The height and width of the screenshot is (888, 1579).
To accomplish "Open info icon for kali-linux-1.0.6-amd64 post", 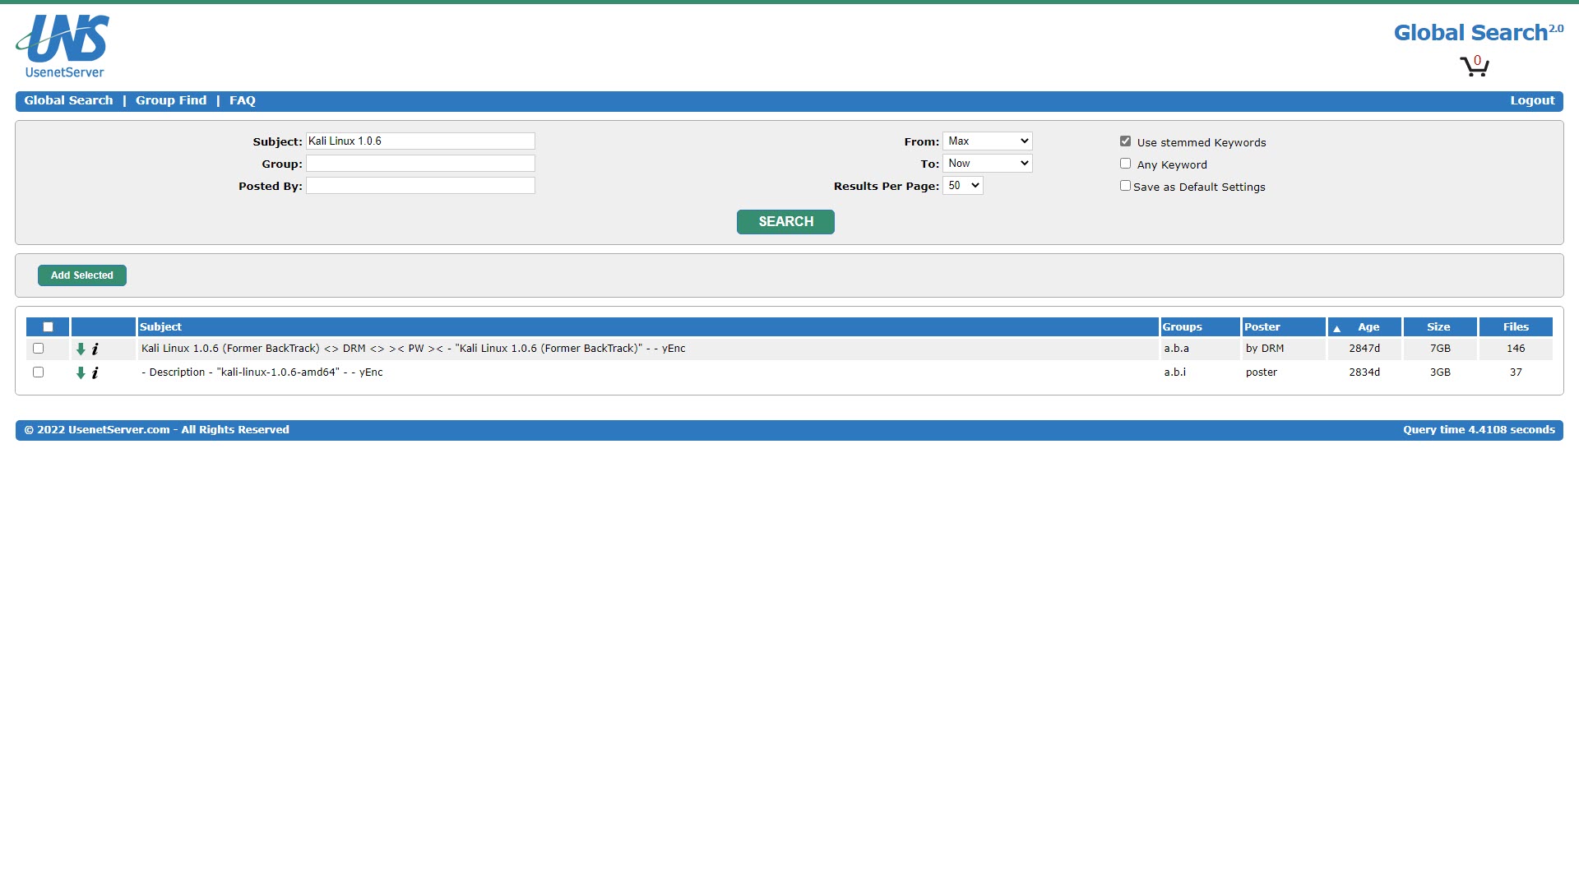I will click(95, 373).
